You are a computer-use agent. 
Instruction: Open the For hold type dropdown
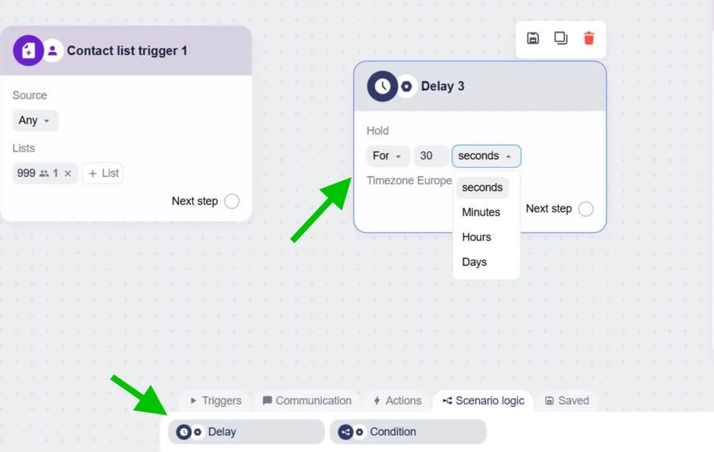point(388,156)
